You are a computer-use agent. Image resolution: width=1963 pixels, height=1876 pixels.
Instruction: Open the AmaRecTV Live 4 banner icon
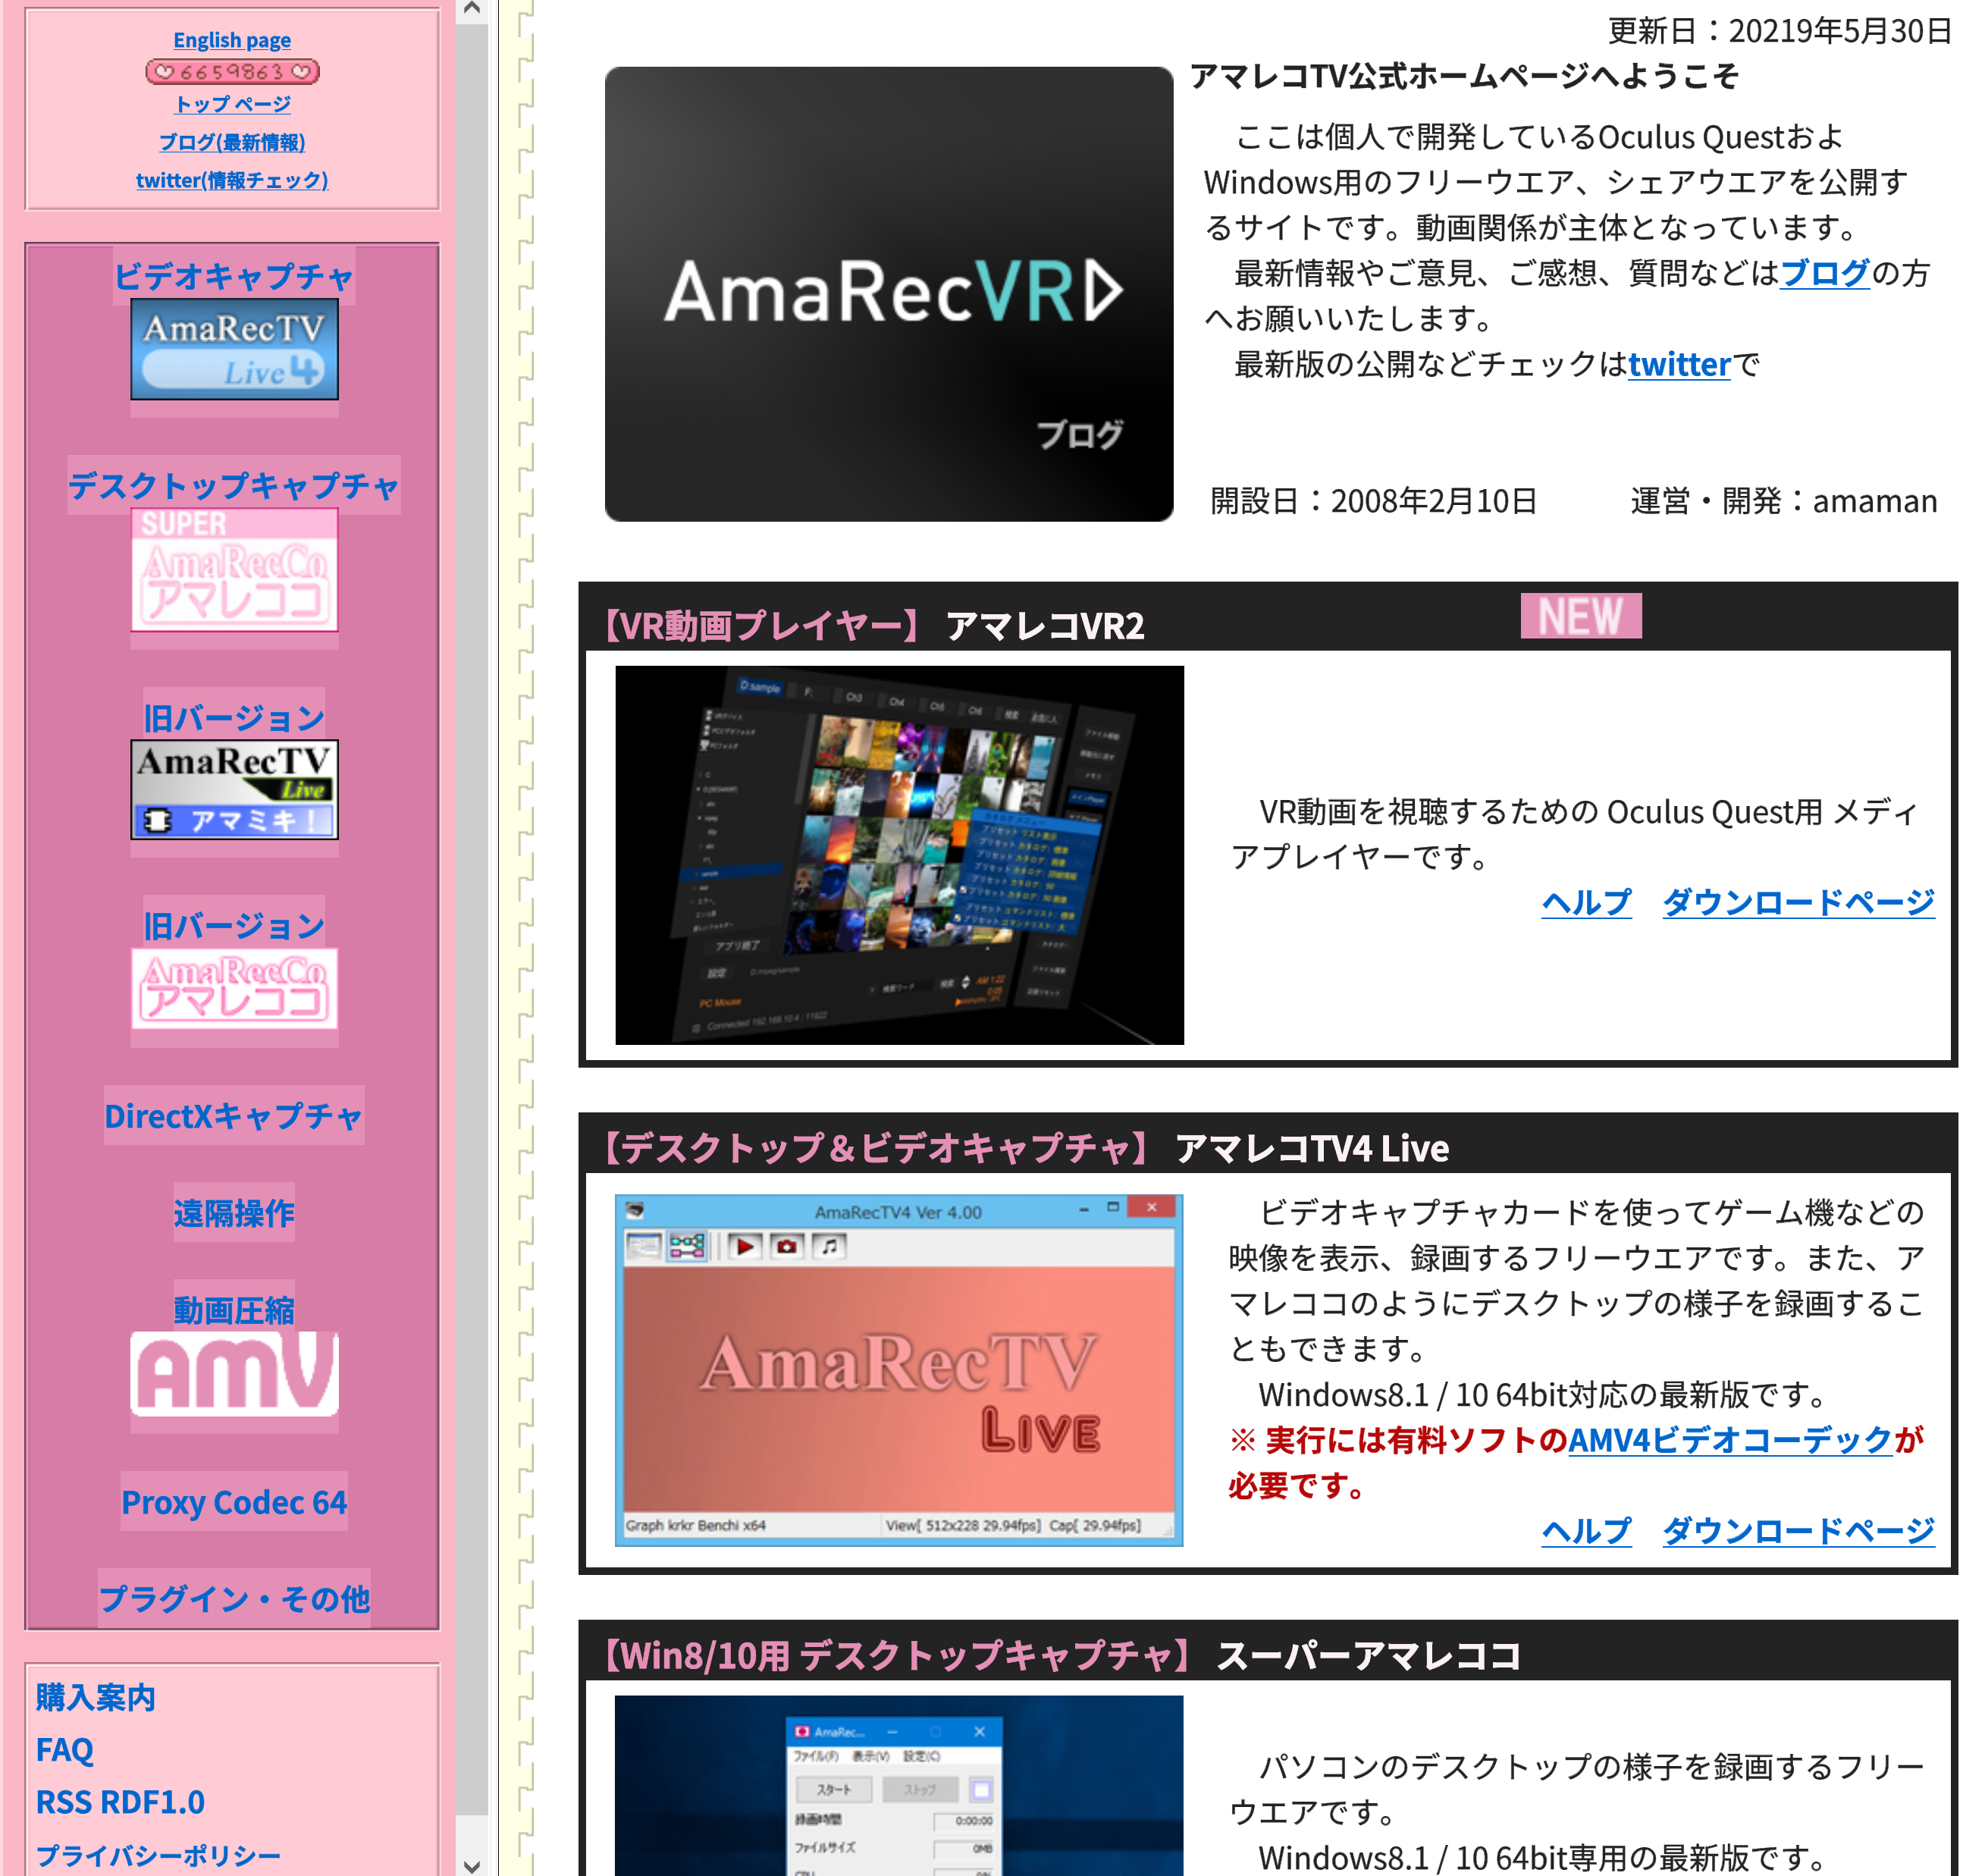click(x=234, y=349)
